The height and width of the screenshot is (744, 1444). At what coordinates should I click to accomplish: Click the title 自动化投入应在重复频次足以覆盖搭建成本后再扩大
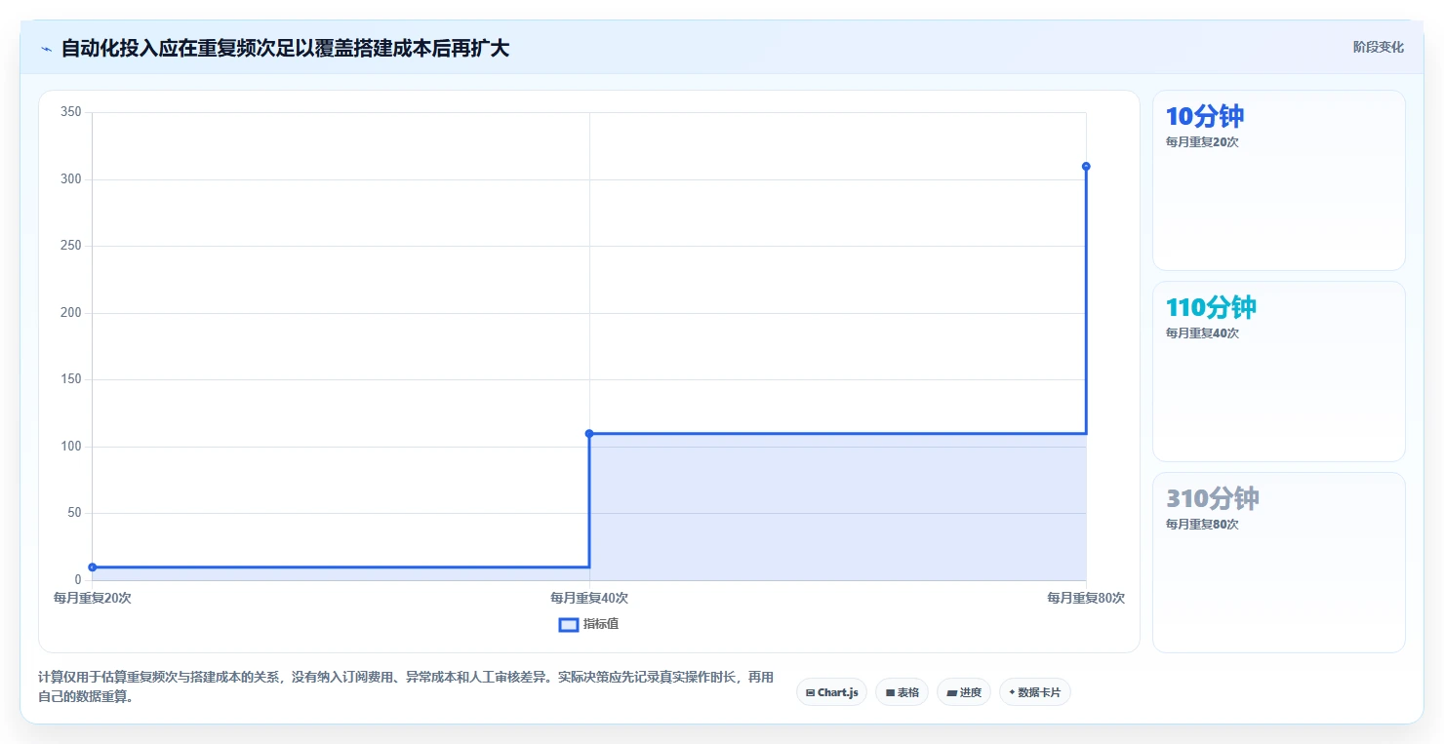pyautogui.click(x=285, y=48)
